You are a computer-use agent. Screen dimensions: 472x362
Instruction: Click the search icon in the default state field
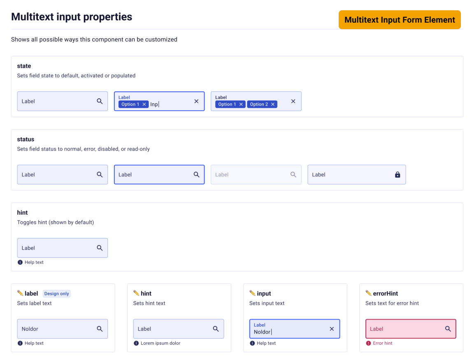pos(100,101)
